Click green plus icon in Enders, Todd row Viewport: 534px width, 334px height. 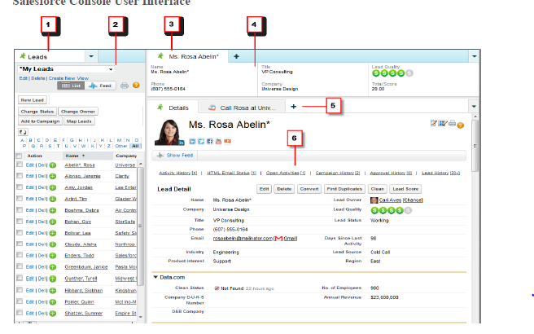coord(53,256)
